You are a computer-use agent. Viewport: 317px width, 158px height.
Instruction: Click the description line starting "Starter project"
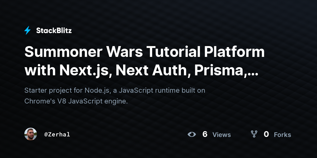[115, 90]
